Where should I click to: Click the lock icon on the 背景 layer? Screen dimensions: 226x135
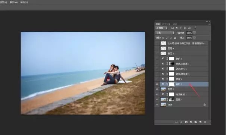click(205, 105)
